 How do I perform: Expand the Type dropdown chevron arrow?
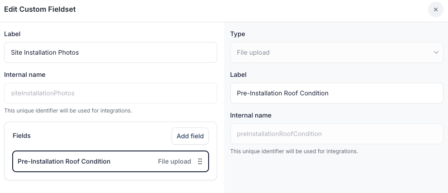tap(436, 52)
